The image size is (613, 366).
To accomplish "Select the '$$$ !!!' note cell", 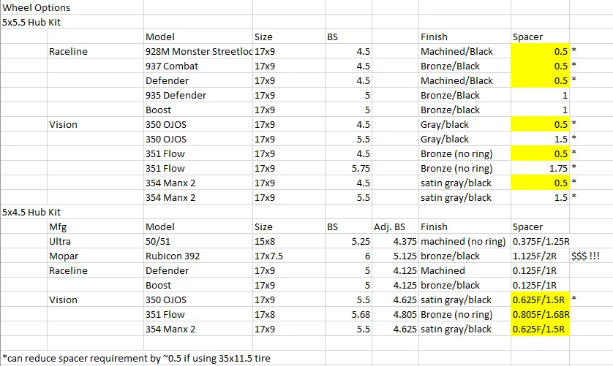I will (x=585, y=256).
